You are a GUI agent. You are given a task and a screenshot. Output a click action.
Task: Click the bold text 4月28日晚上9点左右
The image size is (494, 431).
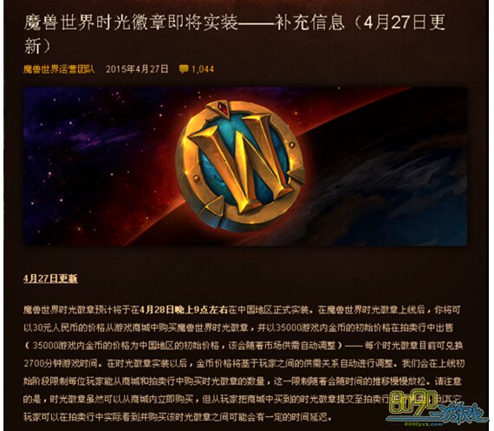tap(184, 310)
